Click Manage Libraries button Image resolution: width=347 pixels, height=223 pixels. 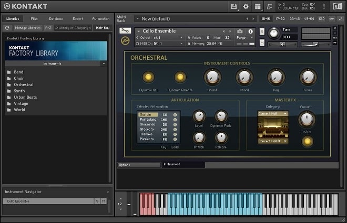(28, 28)
